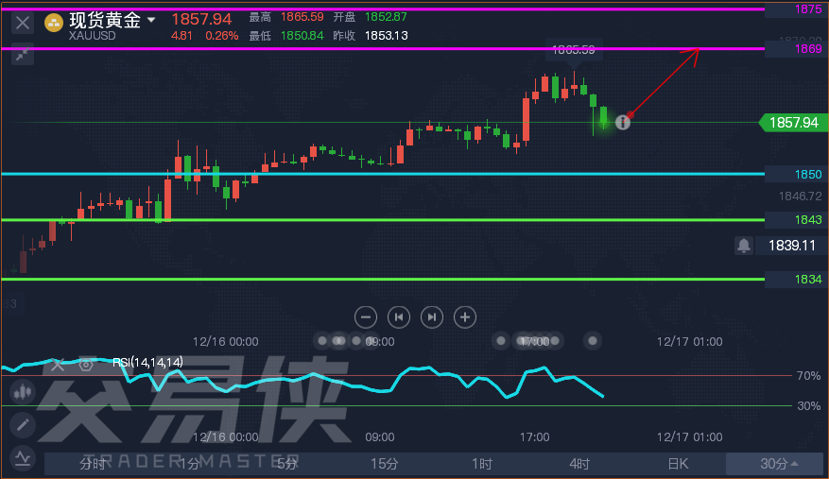Screen dimensions: 829x479
Task: Select the magenta 1869 price line label
Action: point(808,48)
